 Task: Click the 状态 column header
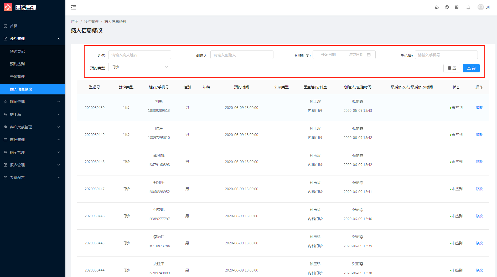(456, 87)
